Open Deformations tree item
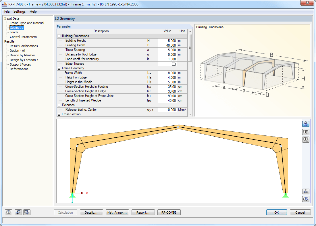 click(x=19, y=69)
